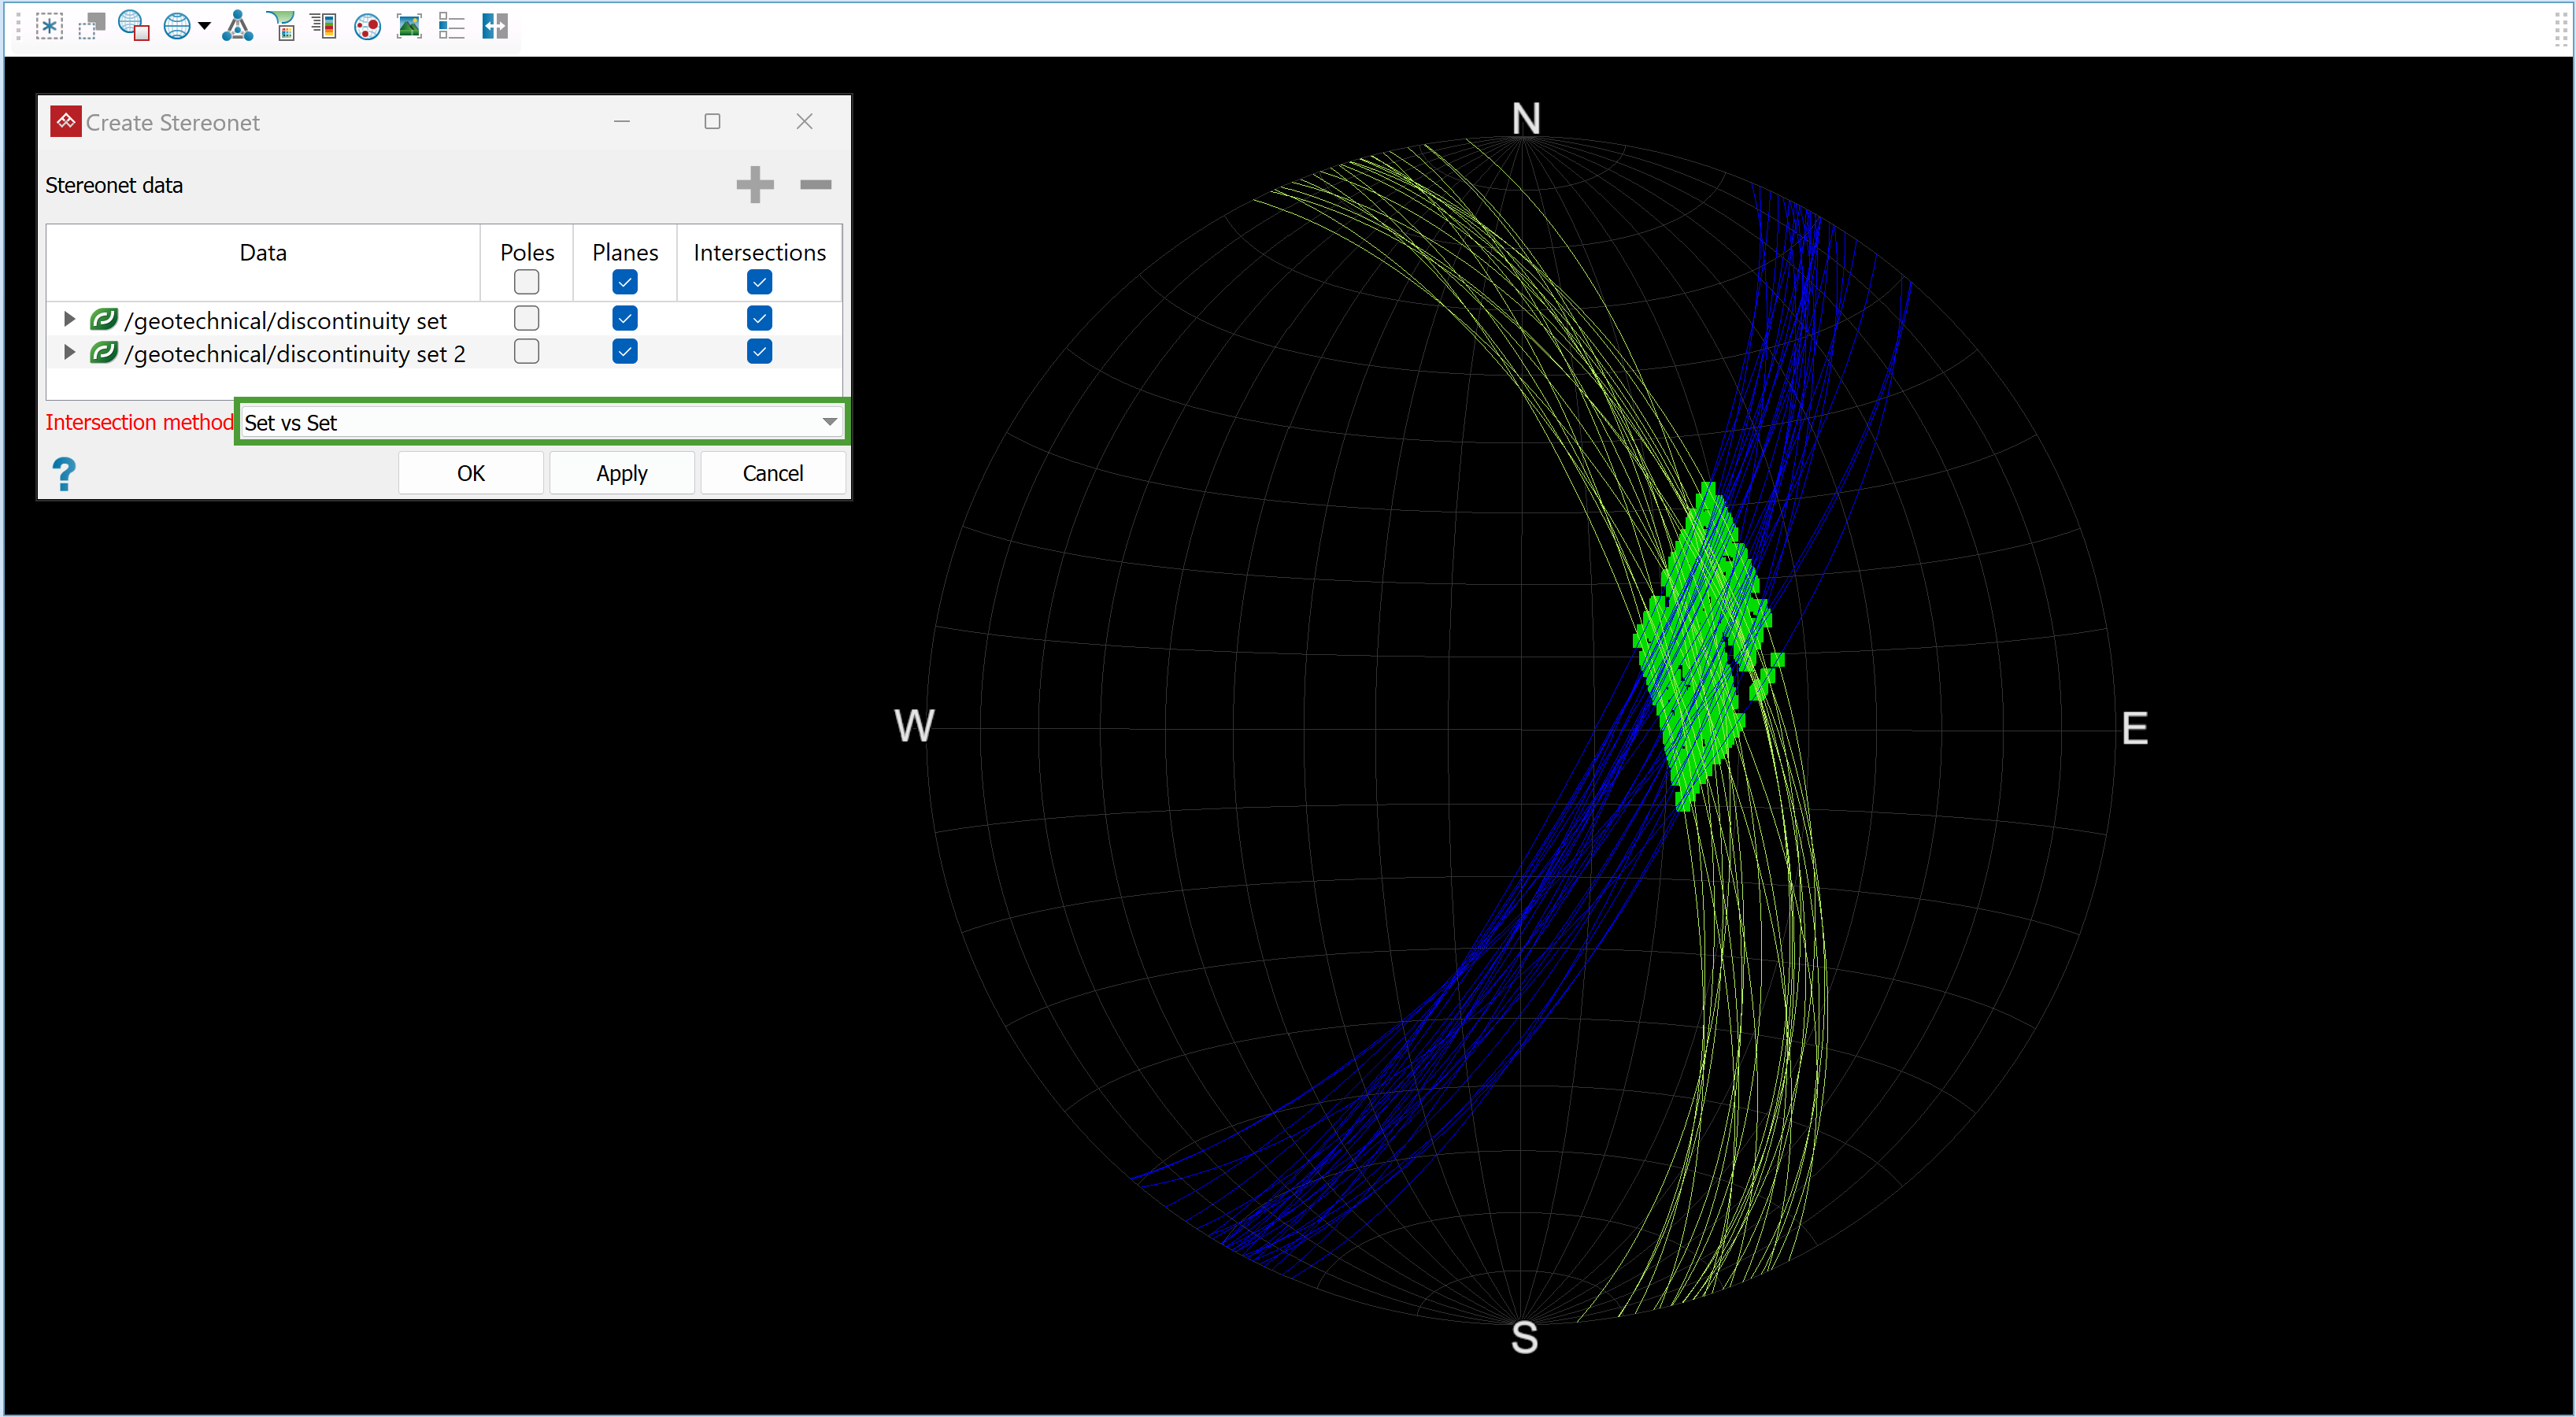Enable Poles for discontinuity set

(526, 318)
